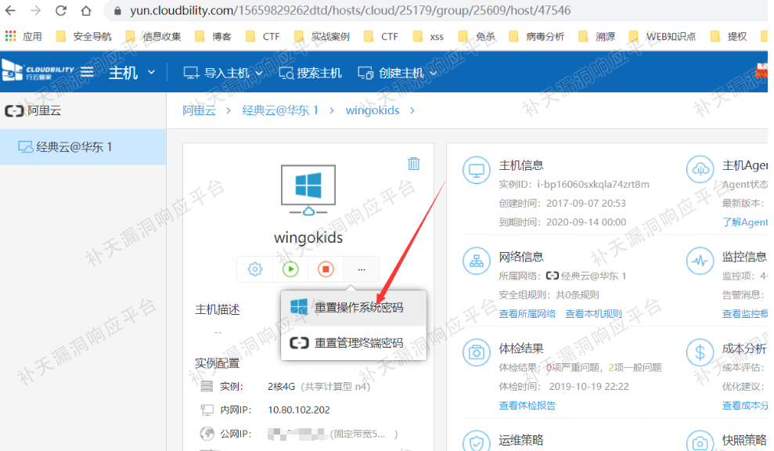Click the 成本分析 dollar icon
Image resolution: width=774 pixels, height=451 pixels.
(x=700, y=352)
